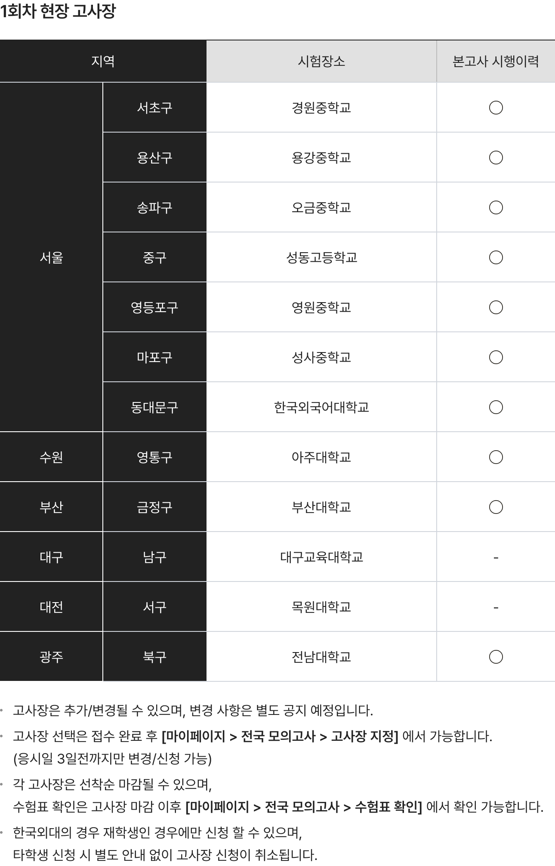
Task: Click the 지역 column header
Action: tap(103, 62)
